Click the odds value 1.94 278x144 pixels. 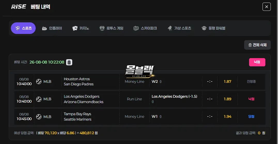[227, 116]
